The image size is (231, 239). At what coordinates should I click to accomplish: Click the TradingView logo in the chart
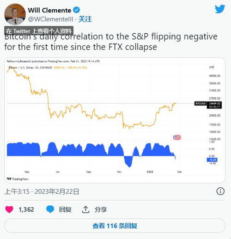pos(18,179)
